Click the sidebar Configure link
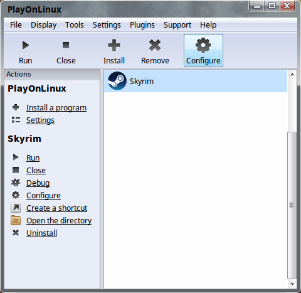Screen dimensions: 301x293 43,196
